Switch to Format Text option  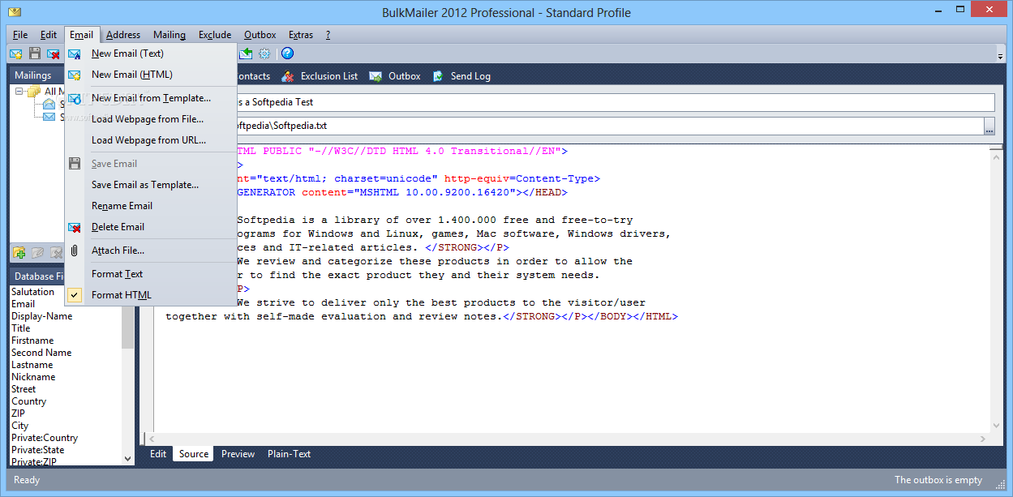[x=151, y=274]
